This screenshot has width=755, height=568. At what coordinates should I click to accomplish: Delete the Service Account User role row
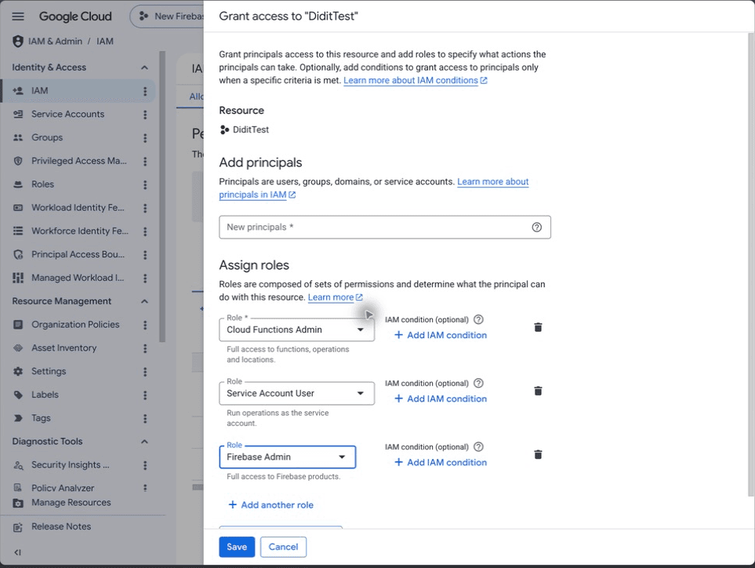[x=539, y=391]
